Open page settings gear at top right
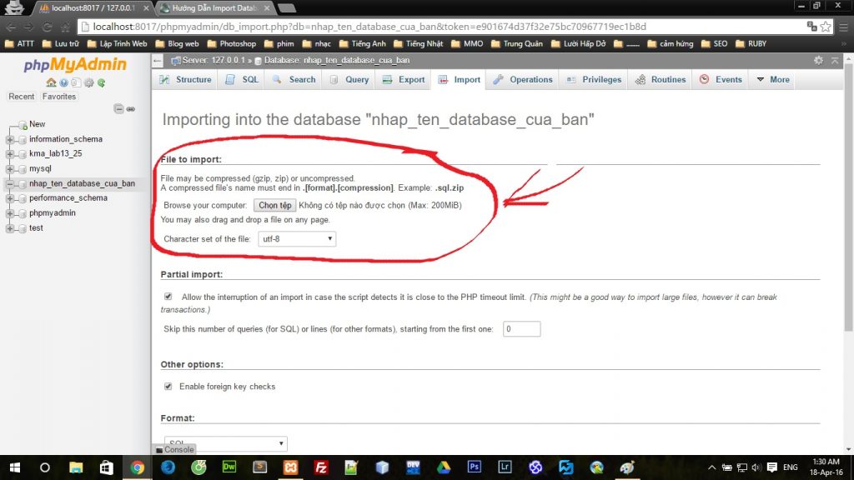Screen dimensions: 854x480 point(818,61)
